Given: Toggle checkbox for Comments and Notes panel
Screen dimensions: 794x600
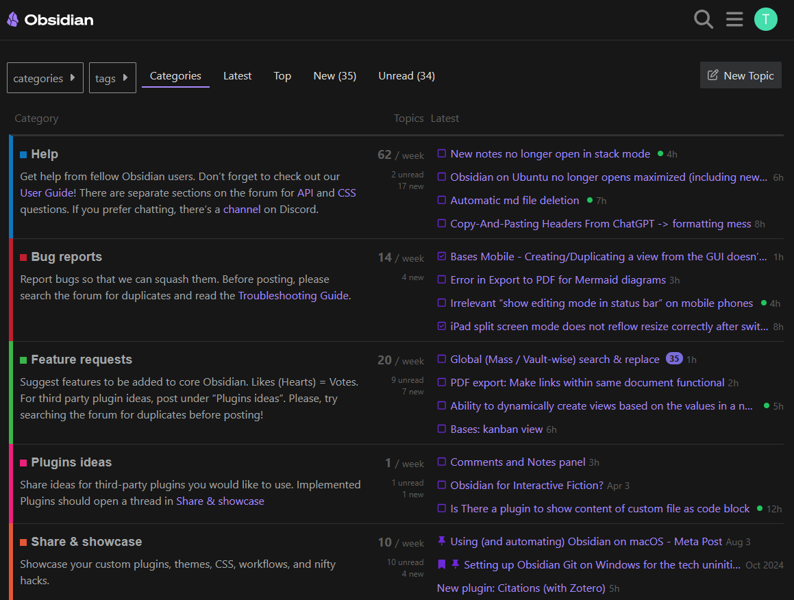Looking at the screenshot, I should (x=442, y=462).
